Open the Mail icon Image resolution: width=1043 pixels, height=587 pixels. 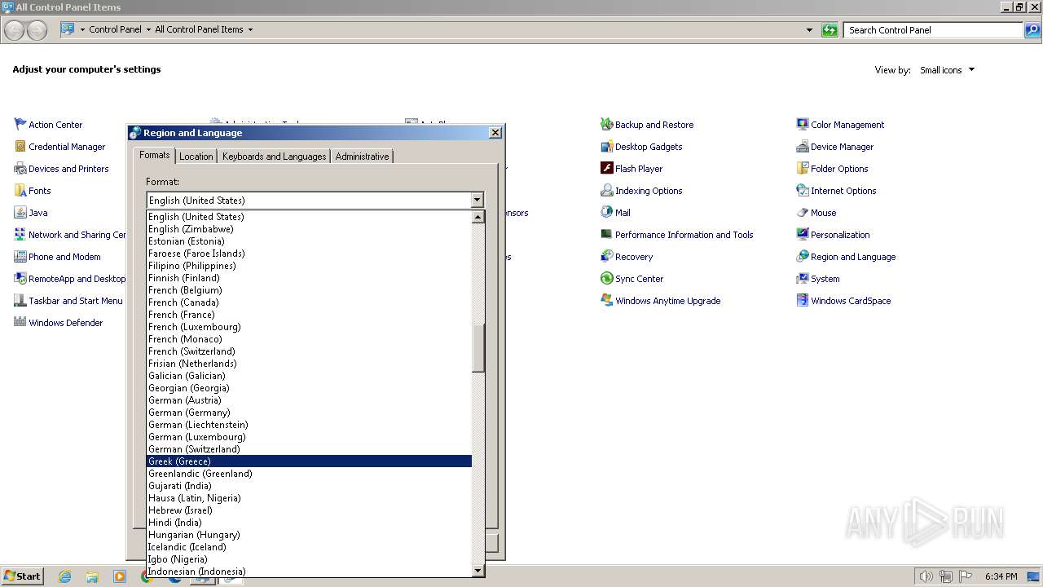point(607,213)
